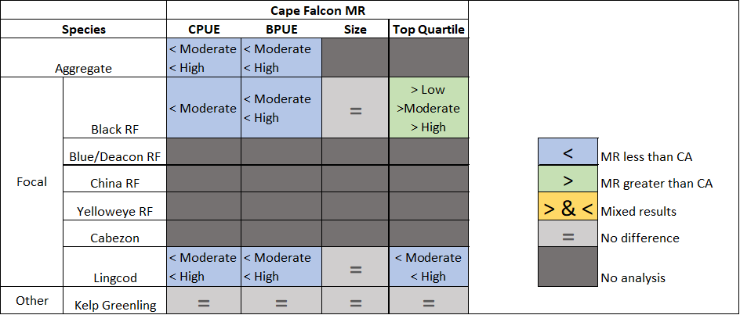Image resolution: width=740 pixels, height=315 pixels.
Task: Select the Kelp Greenling row label
Action: point(115,305)
